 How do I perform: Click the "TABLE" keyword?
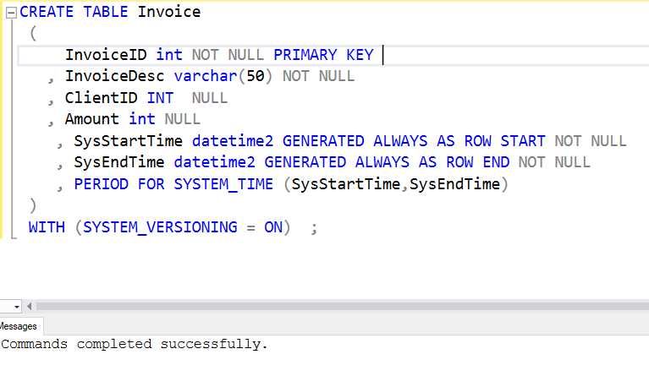[x=106, y=12]
